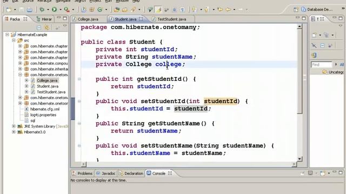Toggle folding of getStudentName method
346x194 pixels.
pos(79,123)
